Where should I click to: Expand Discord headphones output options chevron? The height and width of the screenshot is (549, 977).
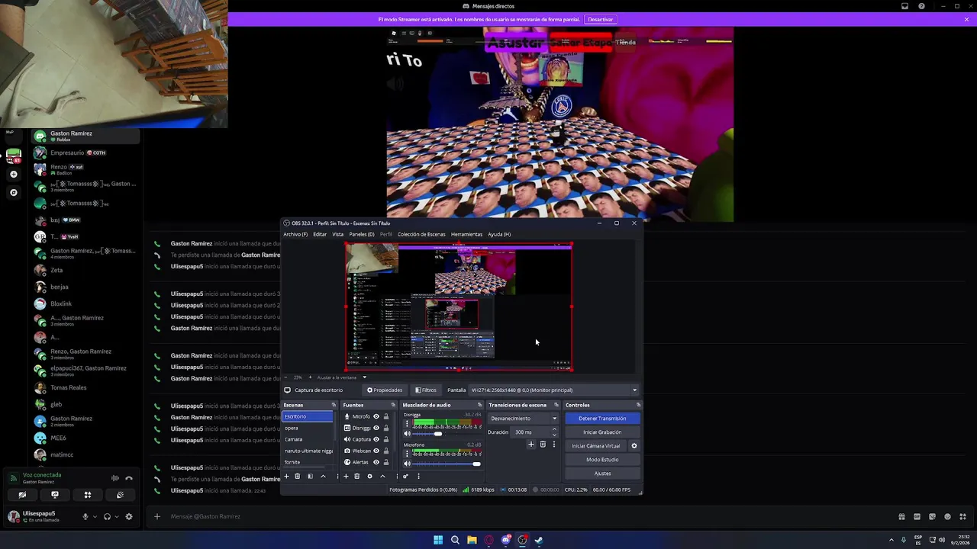pos(116,516)
